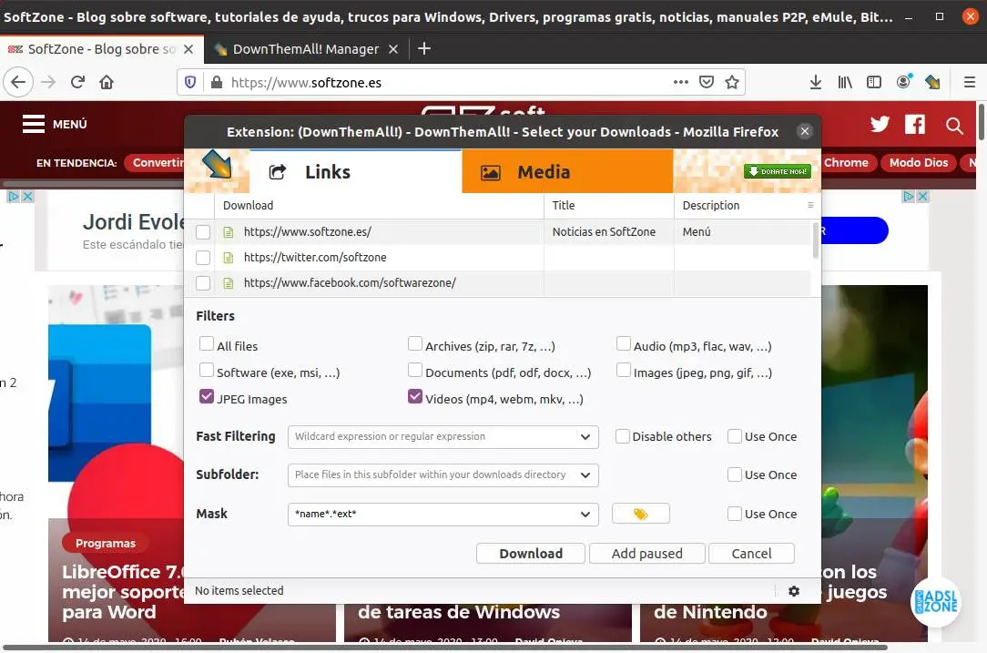987x653 pixels.
Task: Check Use Once for Mask
Action: click(x=734, y=514)
